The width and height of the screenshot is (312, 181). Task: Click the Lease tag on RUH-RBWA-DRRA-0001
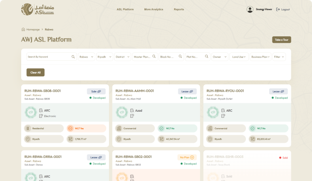click(x=96, y=157)
